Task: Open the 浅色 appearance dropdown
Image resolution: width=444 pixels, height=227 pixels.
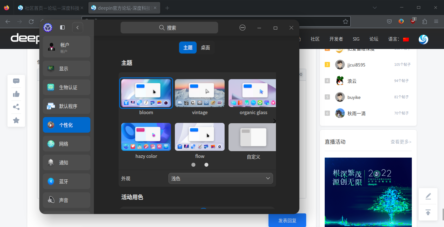Action: [x=220, y=178]
